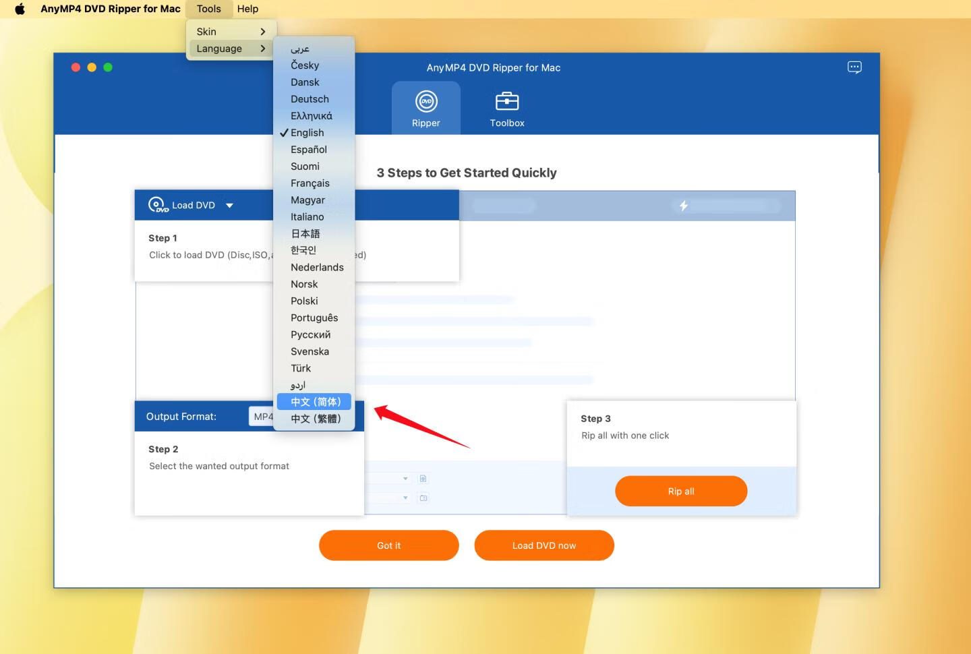Choose 中文 (繁體) language option

pyautogui.click(x=315, y=419)
